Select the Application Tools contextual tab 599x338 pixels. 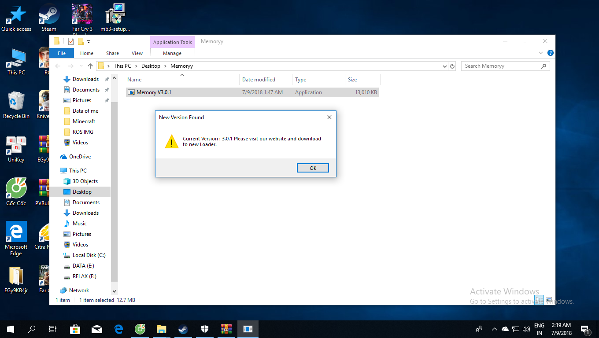point(173,42)
